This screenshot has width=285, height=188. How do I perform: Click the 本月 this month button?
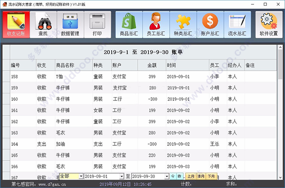pyautogui.click(x=201, y=176)
